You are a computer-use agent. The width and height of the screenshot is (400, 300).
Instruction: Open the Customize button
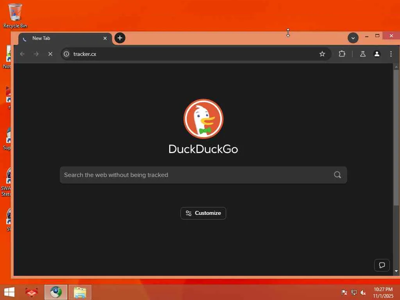click(x=203, y=213)
